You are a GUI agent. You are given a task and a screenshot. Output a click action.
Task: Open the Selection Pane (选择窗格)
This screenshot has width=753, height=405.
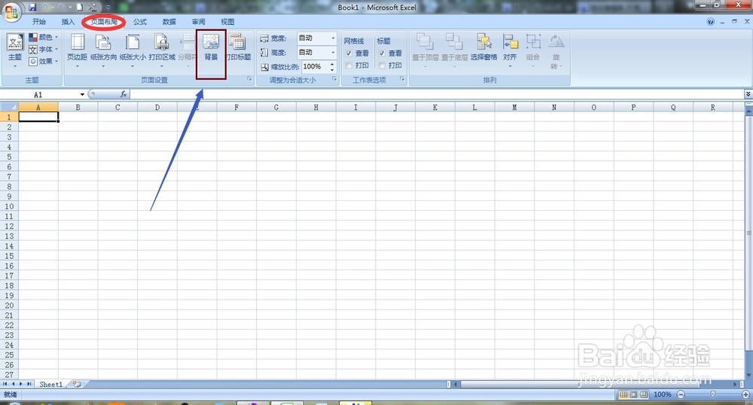[x=483, y=48]
